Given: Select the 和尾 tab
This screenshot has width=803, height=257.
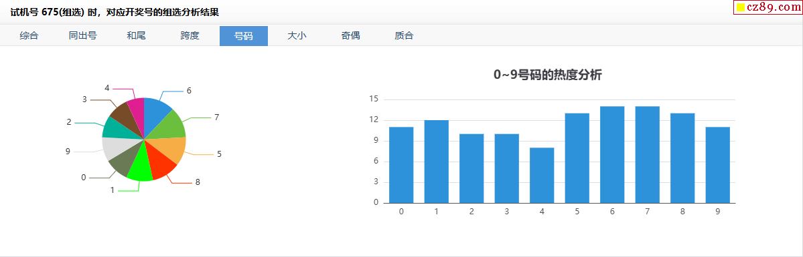Looking at the screenshot, I should [x=136, y=36].
